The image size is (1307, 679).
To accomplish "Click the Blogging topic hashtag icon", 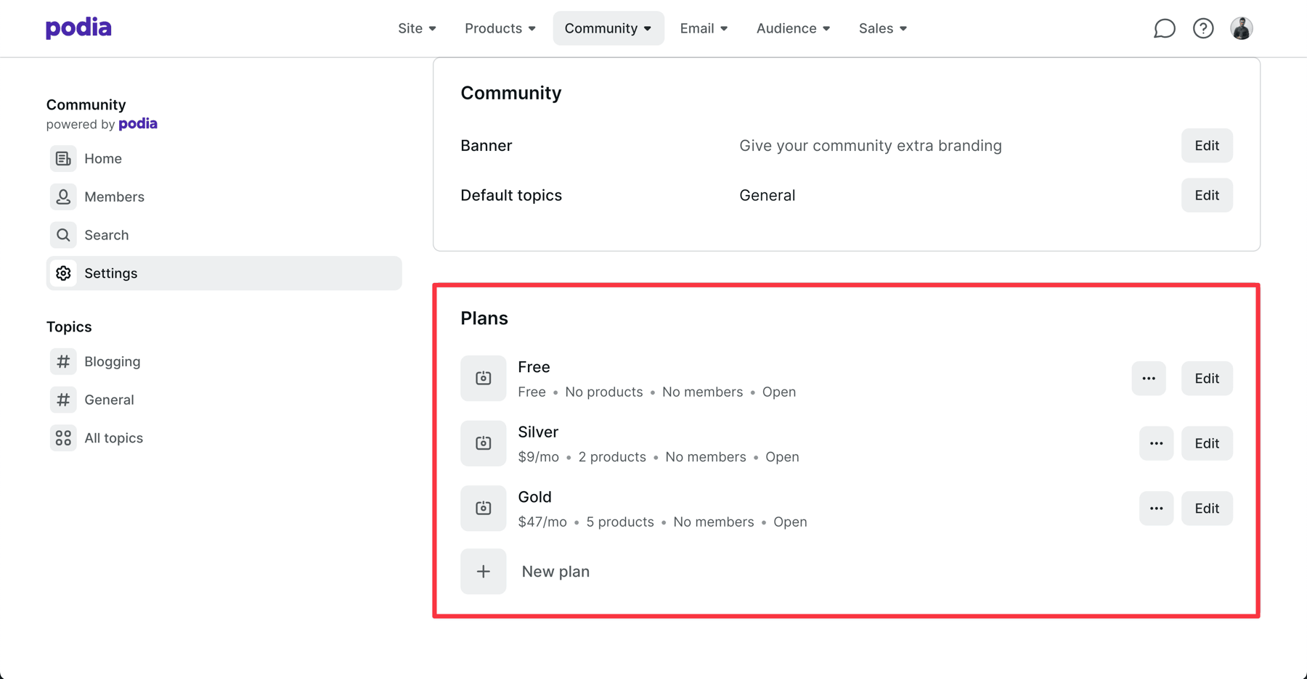I will click(x=63, y=361).
